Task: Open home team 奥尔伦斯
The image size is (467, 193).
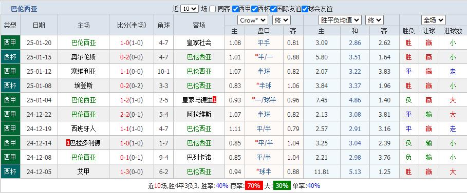Action: (x=84, y=57)
